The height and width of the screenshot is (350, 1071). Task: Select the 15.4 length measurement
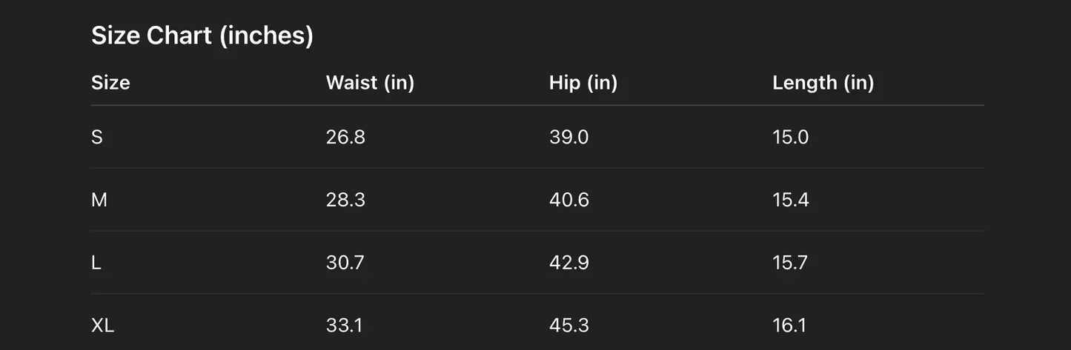790,200
